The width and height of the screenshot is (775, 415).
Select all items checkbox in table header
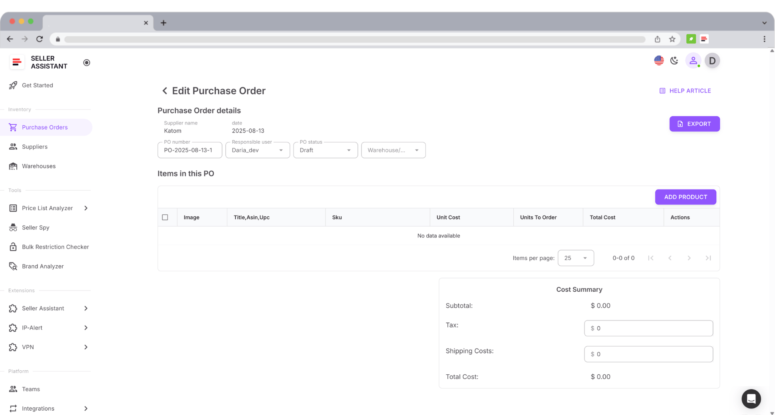(165, 217)
